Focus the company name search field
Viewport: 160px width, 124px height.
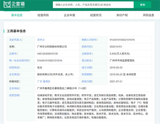[x=93, y=5]
